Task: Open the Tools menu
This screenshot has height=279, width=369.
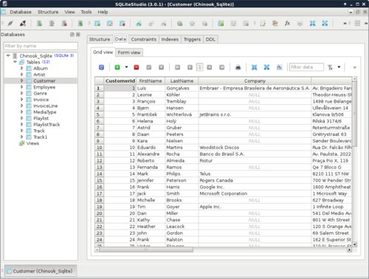Action: [x=86, y=12]
